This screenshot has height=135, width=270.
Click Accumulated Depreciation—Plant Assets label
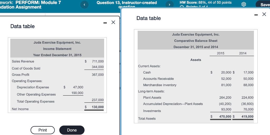click(173, 104)
